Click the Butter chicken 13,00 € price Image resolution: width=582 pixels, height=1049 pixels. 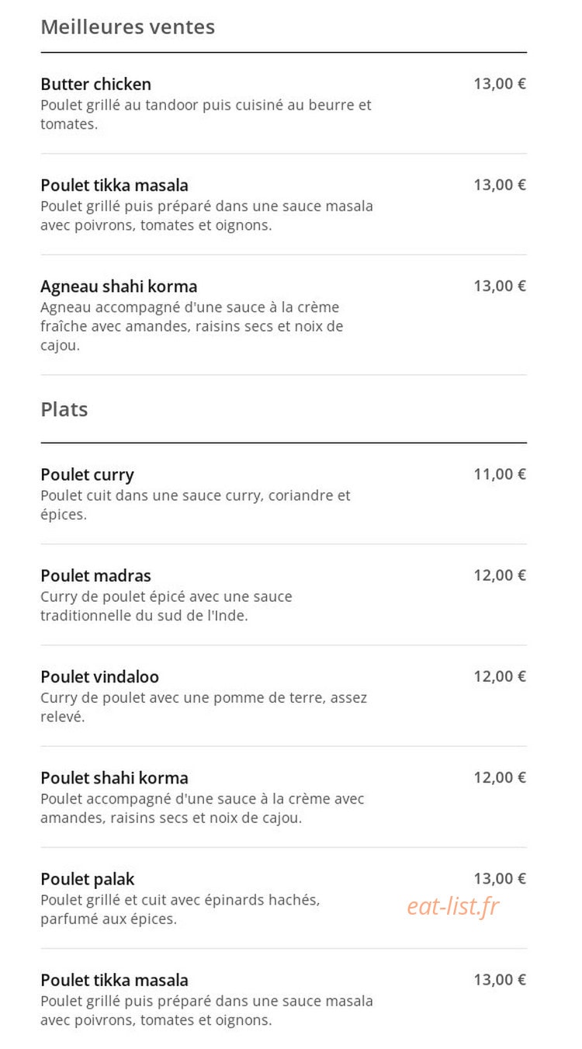coord(500,84)
